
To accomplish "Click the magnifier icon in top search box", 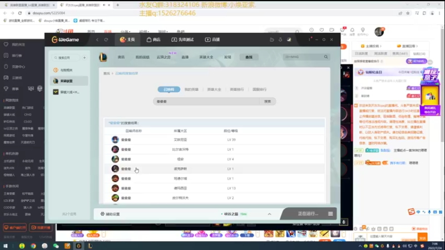I will pyautogui.click(x=326, y=57).
